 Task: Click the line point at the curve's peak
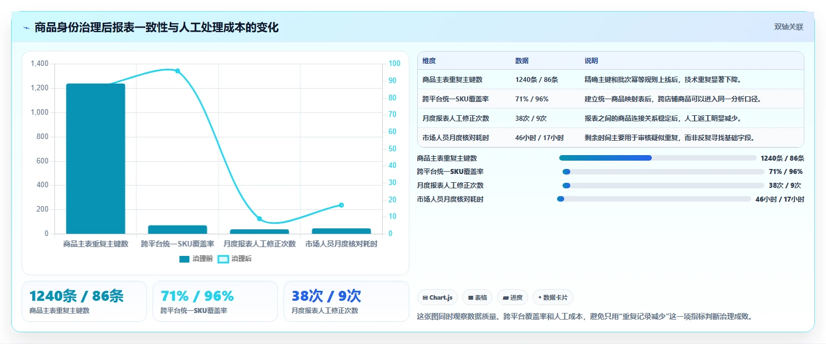coord(178,71)
